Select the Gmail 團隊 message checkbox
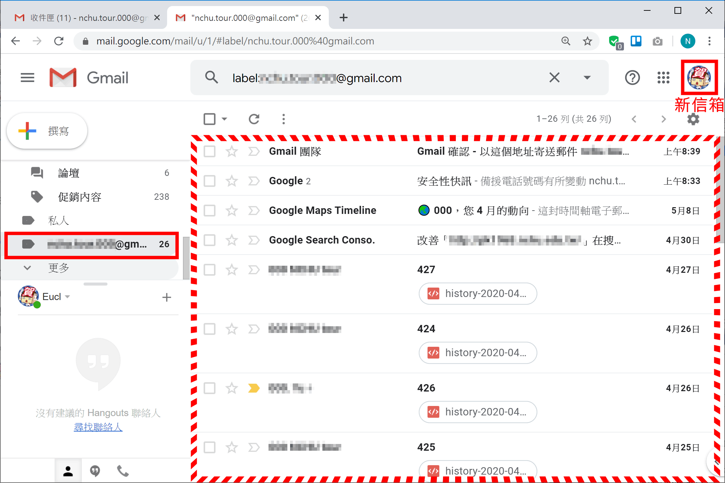This screenshot has width=725, height=483. [210, 151]
